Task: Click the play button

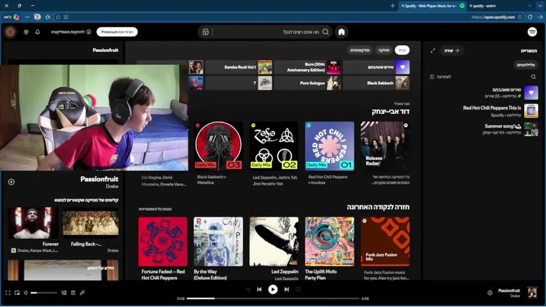Action: (x=273, y=290)
